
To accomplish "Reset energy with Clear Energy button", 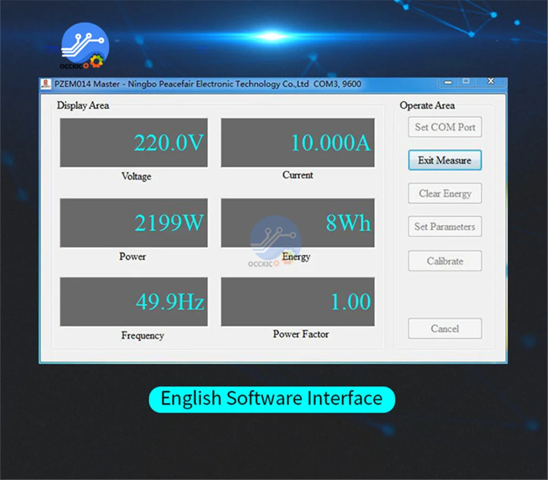I will click(x=444, y=193).
